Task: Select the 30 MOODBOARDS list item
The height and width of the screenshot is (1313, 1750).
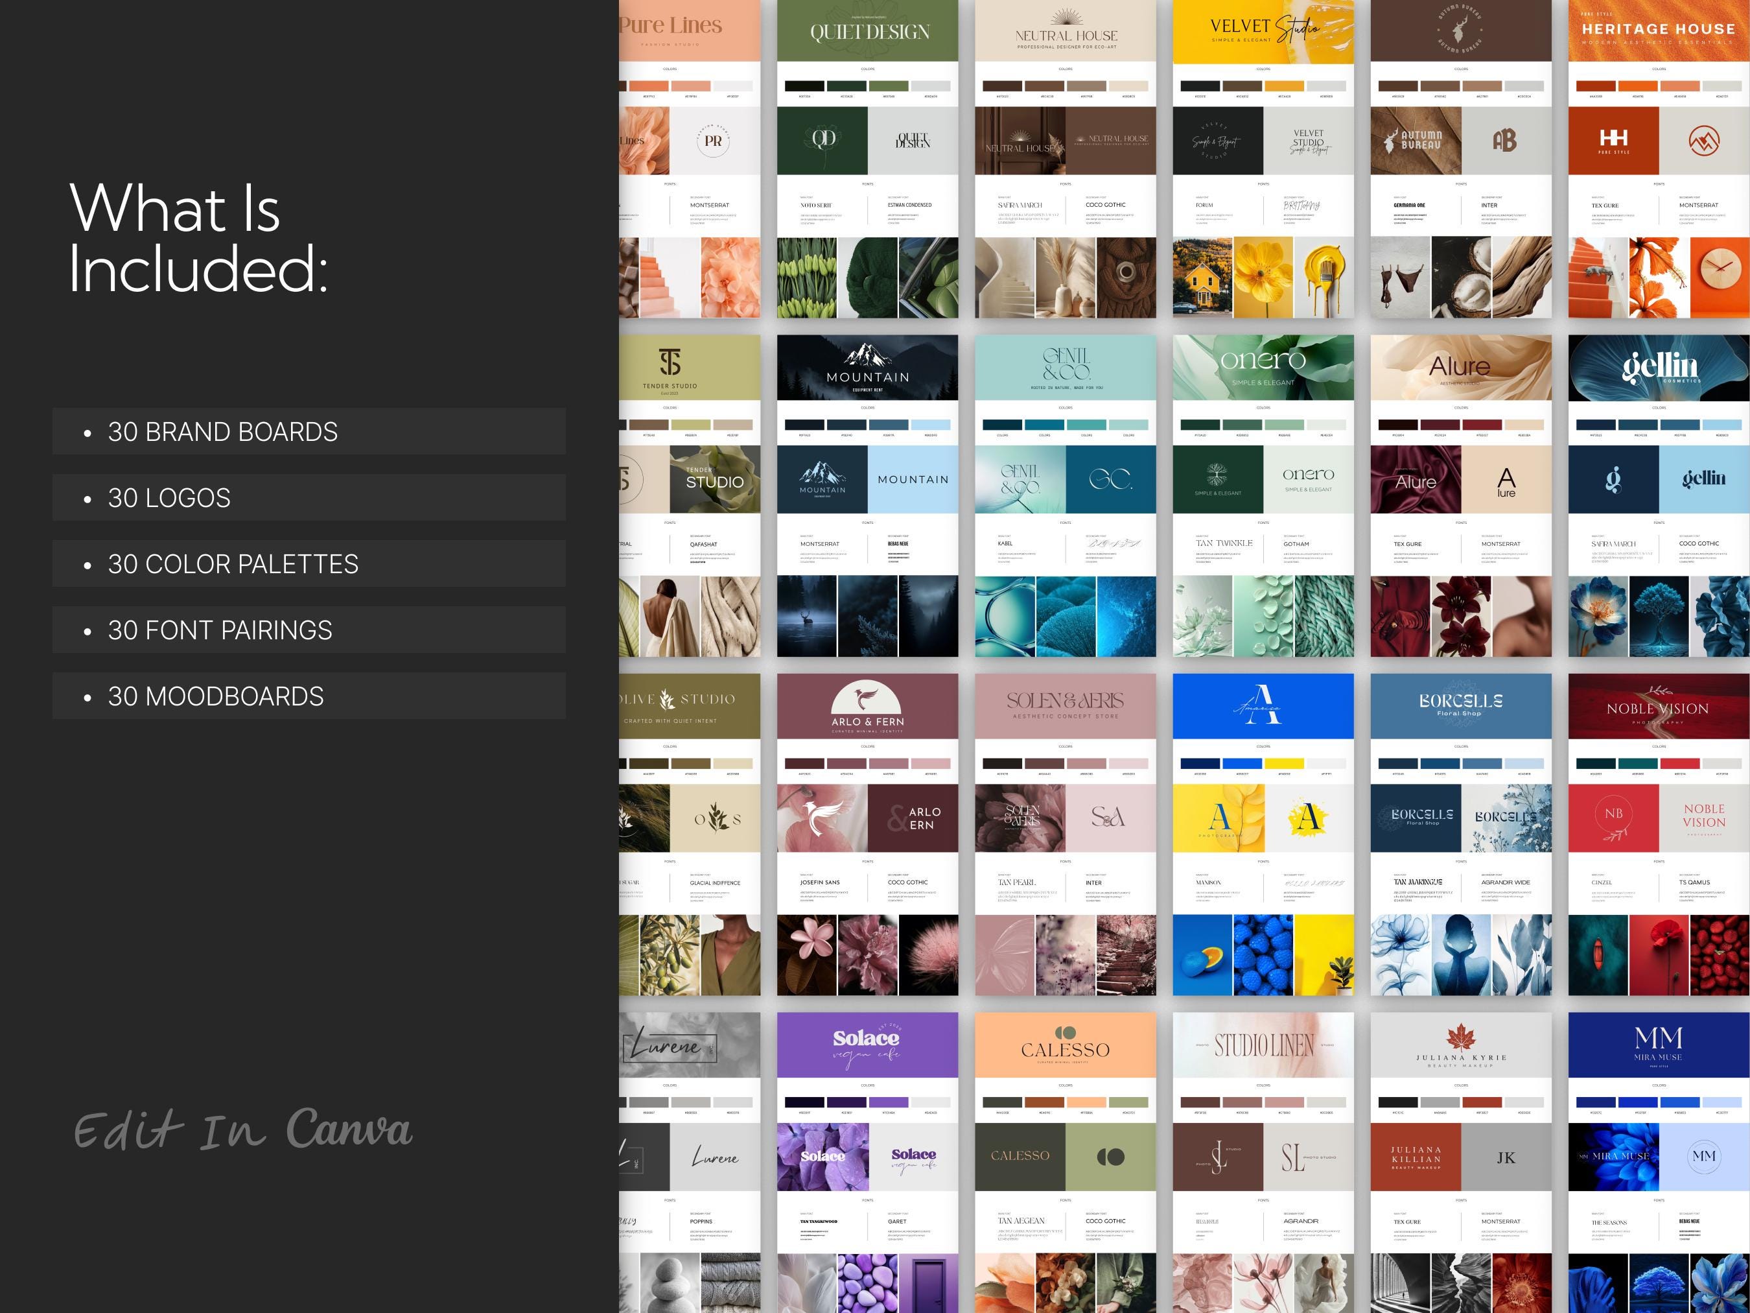Action: click(x=309, y=696)
